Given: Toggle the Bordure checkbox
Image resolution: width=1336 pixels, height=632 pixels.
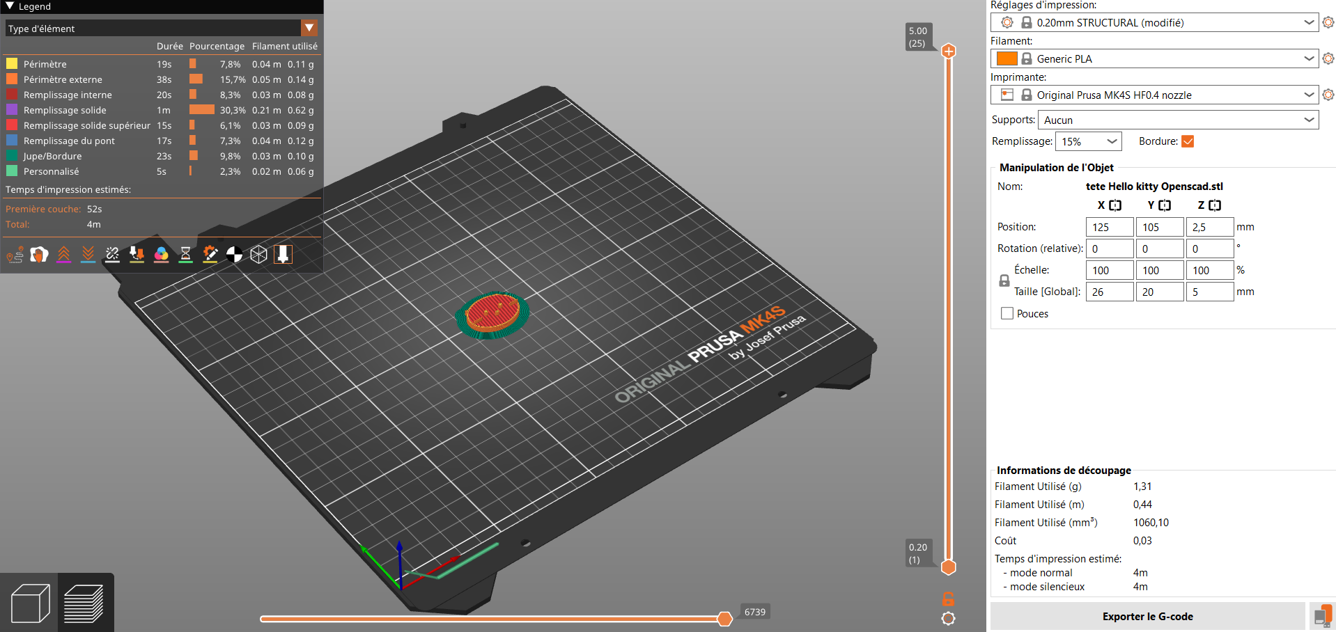Looking at the screenshot, I should tap(1188, 141).
